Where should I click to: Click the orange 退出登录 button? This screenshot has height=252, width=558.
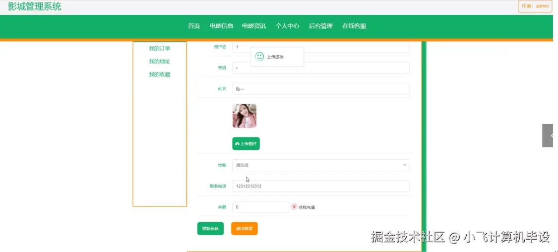tap(244, 229)
